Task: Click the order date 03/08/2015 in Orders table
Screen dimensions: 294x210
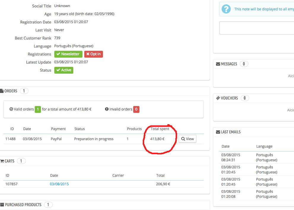Action: (x=32, y=139)
